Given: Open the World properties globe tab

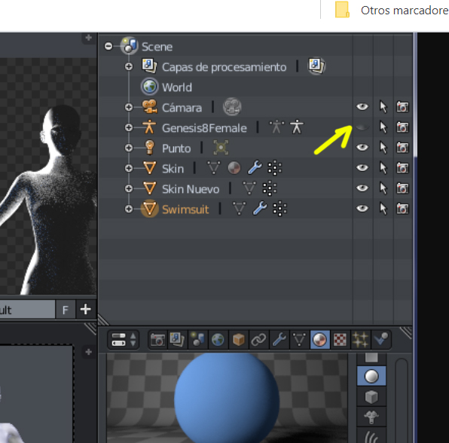Looking at the screenshot, I should (x=218, y=340).
